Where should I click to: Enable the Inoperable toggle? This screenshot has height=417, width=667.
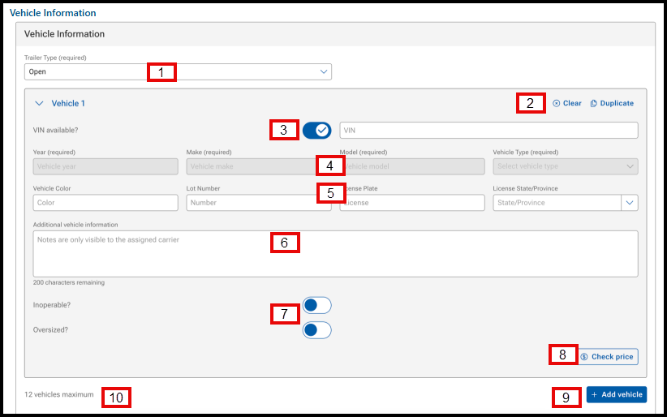pyautogui.click(x=316, y=305)
